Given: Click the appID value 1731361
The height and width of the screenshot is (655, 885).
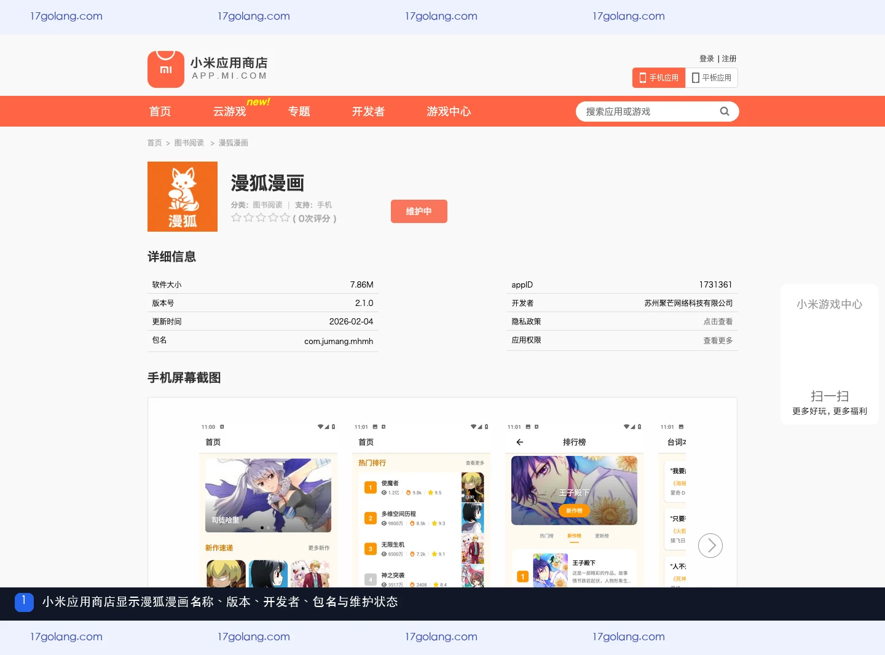Looking at the screenshot, I should point(716,284).
